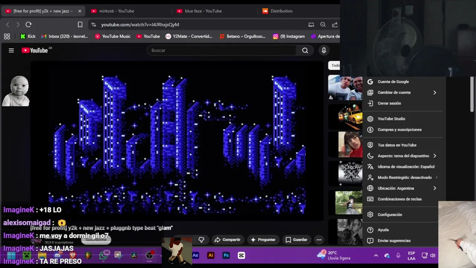Go forward with the browser forward arrow
Screen dimensions: 476x268
(x=17, y=25)
